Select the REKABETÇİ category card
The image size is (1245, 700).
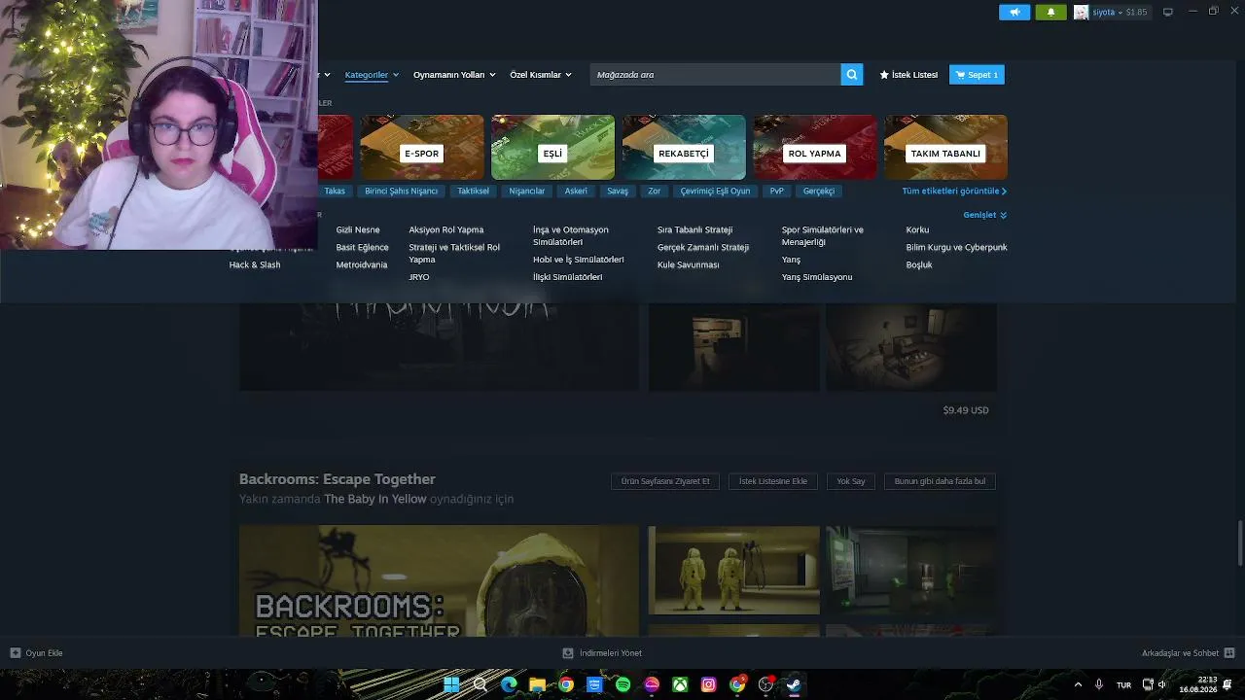(684, 147)
